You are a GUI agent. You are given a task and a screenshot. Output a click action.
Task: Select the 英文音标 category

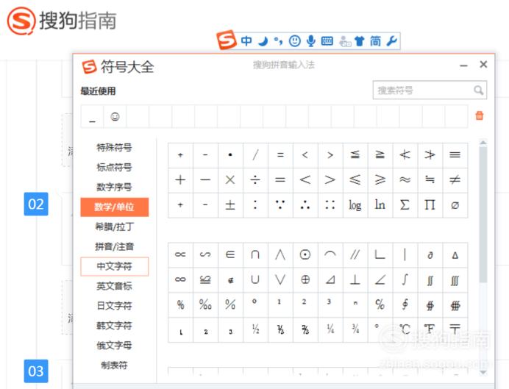pyautogui.click(x=114, y=286)
